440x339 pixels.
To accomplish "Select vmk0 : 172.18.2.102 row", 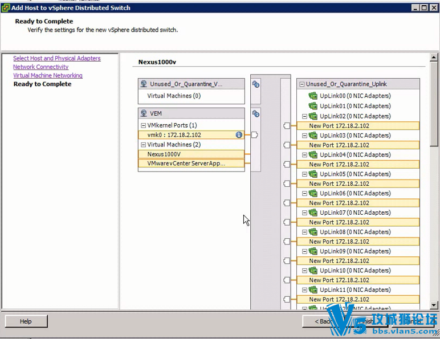I will (191, 135).
